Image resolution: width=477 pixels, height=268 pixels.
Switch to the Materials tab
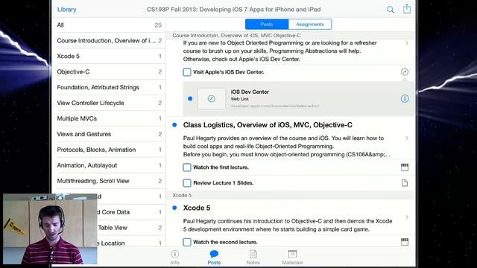tap(292, 257)
